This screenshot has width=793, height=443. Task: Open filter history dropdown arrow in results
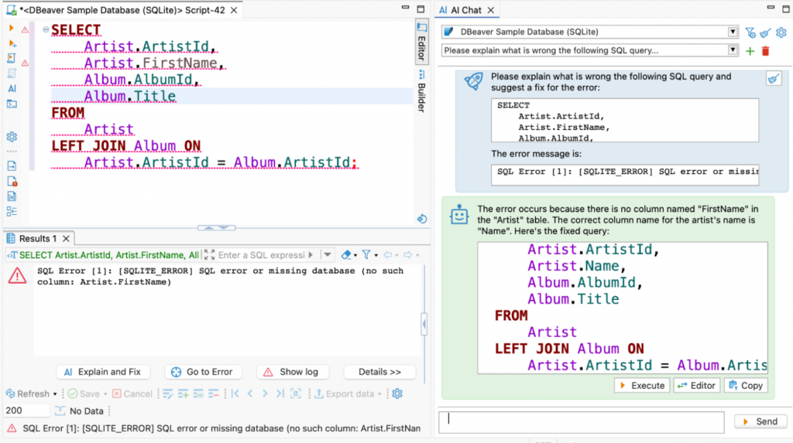coord(328,255)
